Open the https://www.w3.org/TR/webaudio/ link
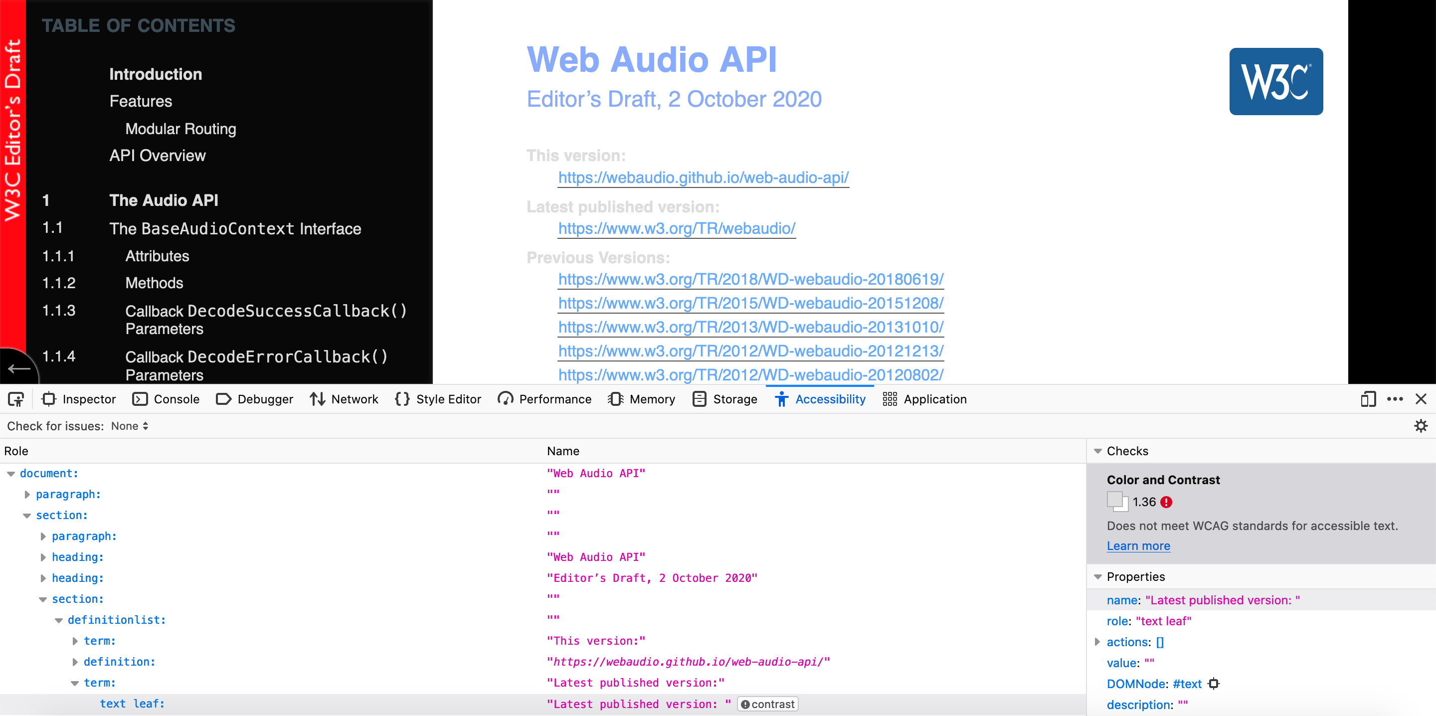Image resolution: width=1436 pixels, height=716 pixels. tap(676, 229)
